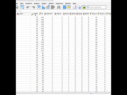Click avgRGB cell with value 47
Image resolution: width=127 pixels, height=95 pixels.
34,17
